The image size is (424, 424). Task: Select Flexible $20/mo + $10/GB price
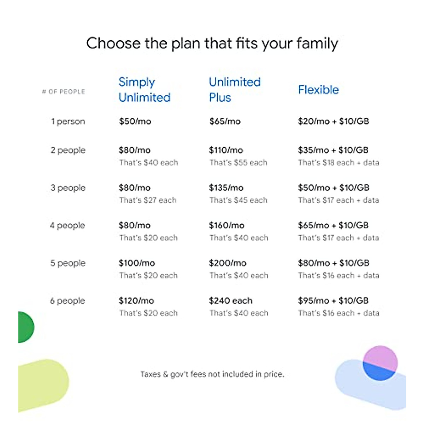[x=333, y=122]
